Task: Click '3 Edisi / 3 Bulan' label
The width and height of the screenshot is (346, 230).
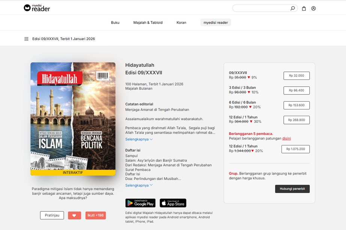Action: click(x=242, y=87)
